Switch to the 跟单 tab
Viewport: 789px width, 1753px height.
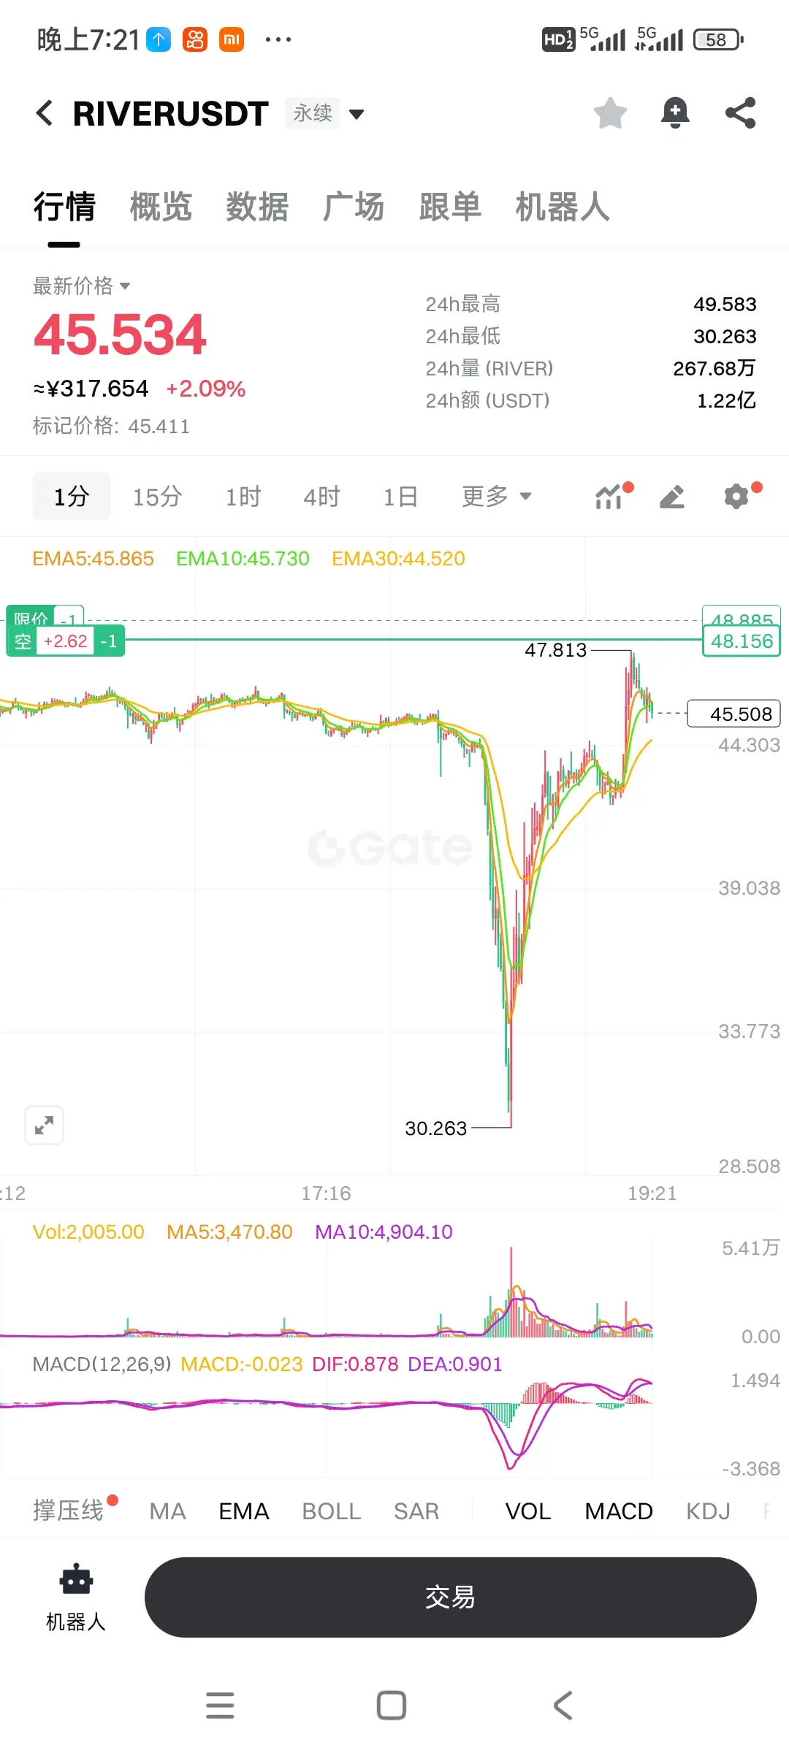(x=450, y=207)
